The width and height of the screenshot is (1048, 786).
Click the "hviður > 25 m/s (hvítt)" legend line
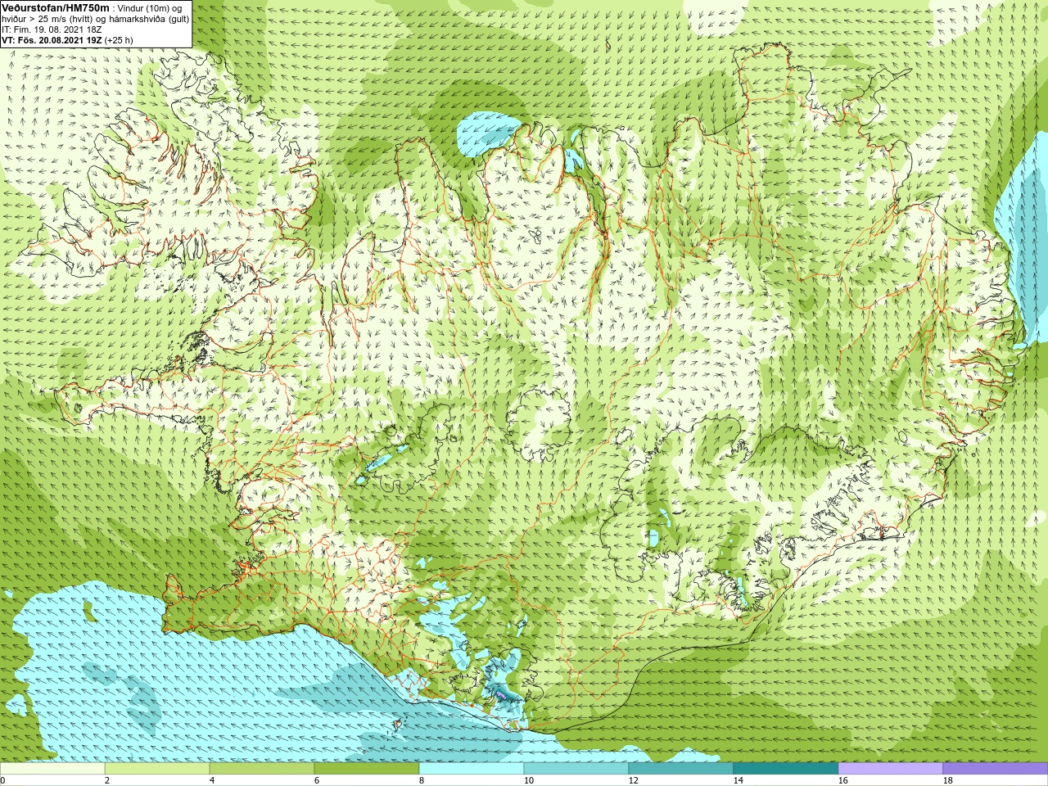click(48, 19)
